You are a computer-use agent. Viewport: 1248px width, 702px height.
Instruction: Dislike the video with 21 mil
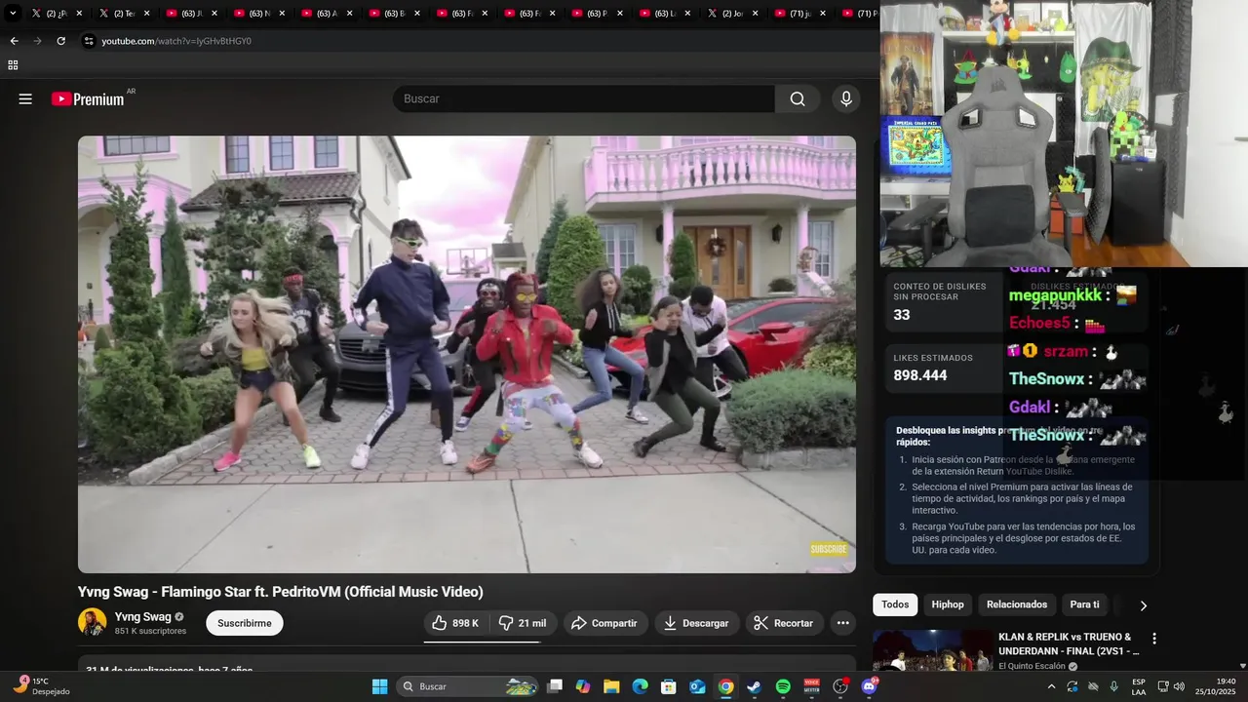(523, 623)
